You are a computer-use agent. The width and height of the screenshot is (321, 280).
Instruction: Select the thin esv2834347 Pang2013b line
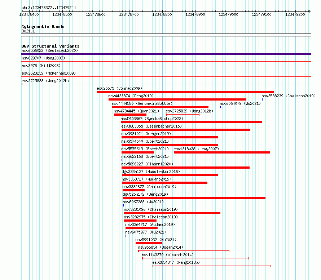212,266
